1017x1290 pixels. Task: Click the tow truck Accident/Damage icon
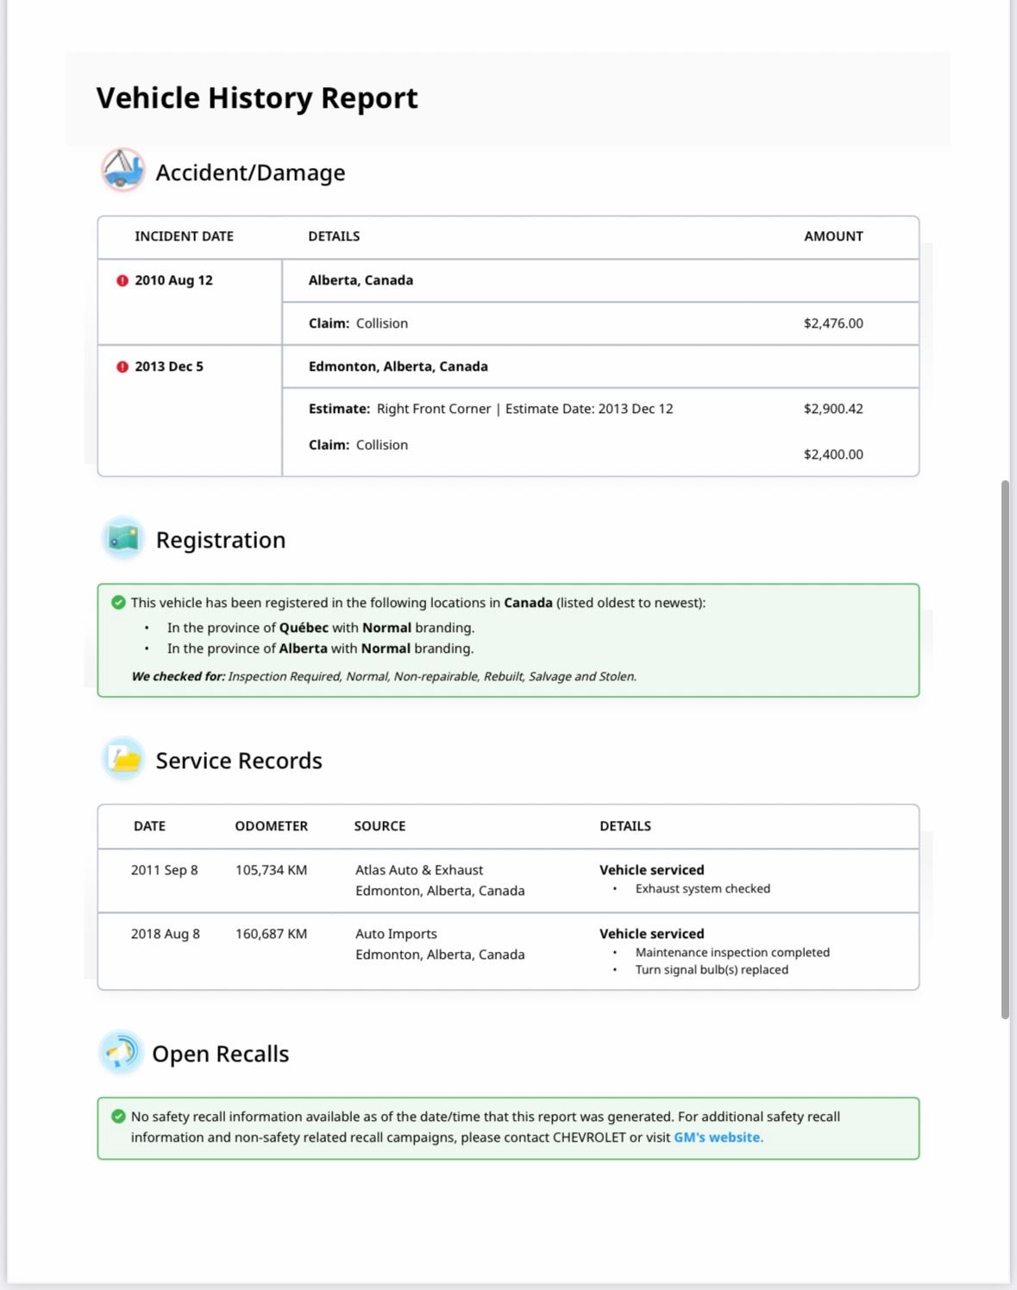point(122,170)
